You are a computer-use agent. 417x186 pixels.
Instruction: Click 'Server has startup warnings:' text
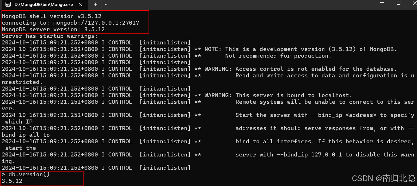pos(50,36)
